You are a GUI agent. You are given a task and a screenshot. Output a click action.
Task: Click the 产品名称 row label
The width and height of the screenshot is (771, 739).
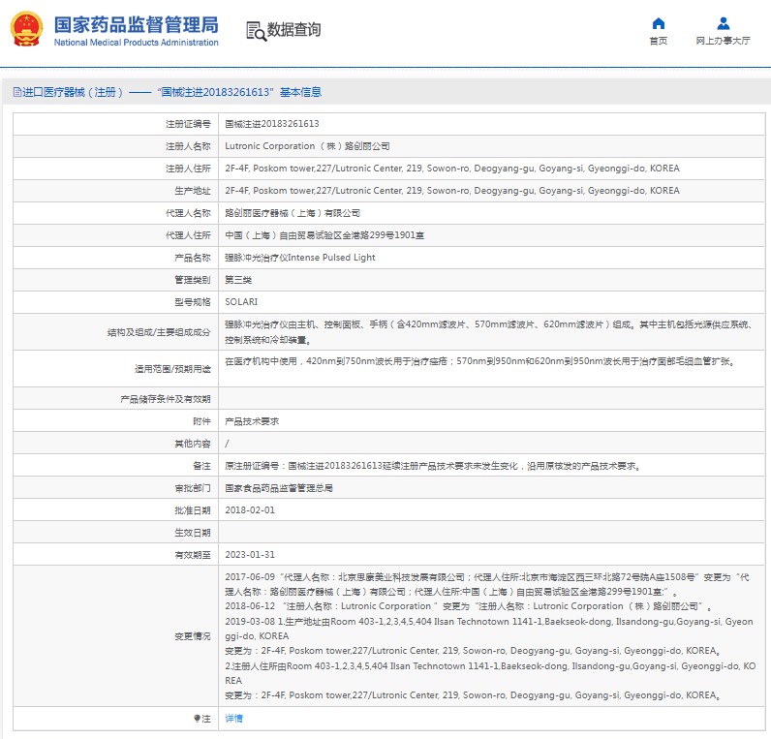point(192,258)
